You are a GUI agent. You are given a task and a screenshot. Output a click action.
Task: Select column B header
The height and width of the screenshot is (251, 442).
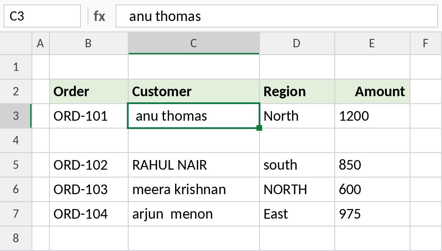click(89, 43)
